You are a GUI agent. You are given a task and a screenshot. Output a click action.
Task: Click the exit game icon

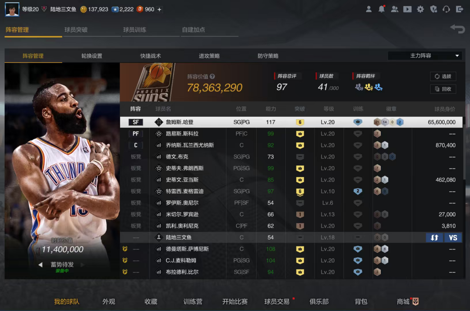[x=460, y=9]
